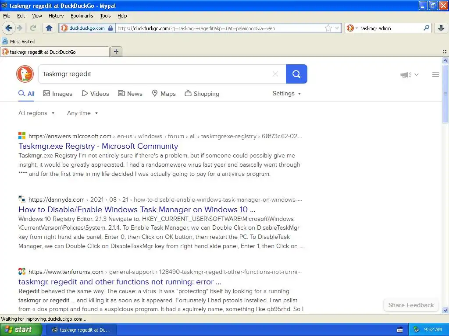Open a new tab with plus button
The image size is (449, 336).
(116, 52)
